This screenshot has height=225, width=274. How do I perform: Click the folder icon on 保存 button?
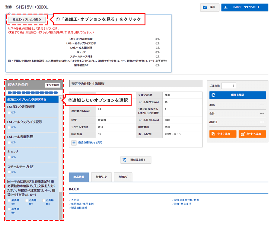point(205,8)
